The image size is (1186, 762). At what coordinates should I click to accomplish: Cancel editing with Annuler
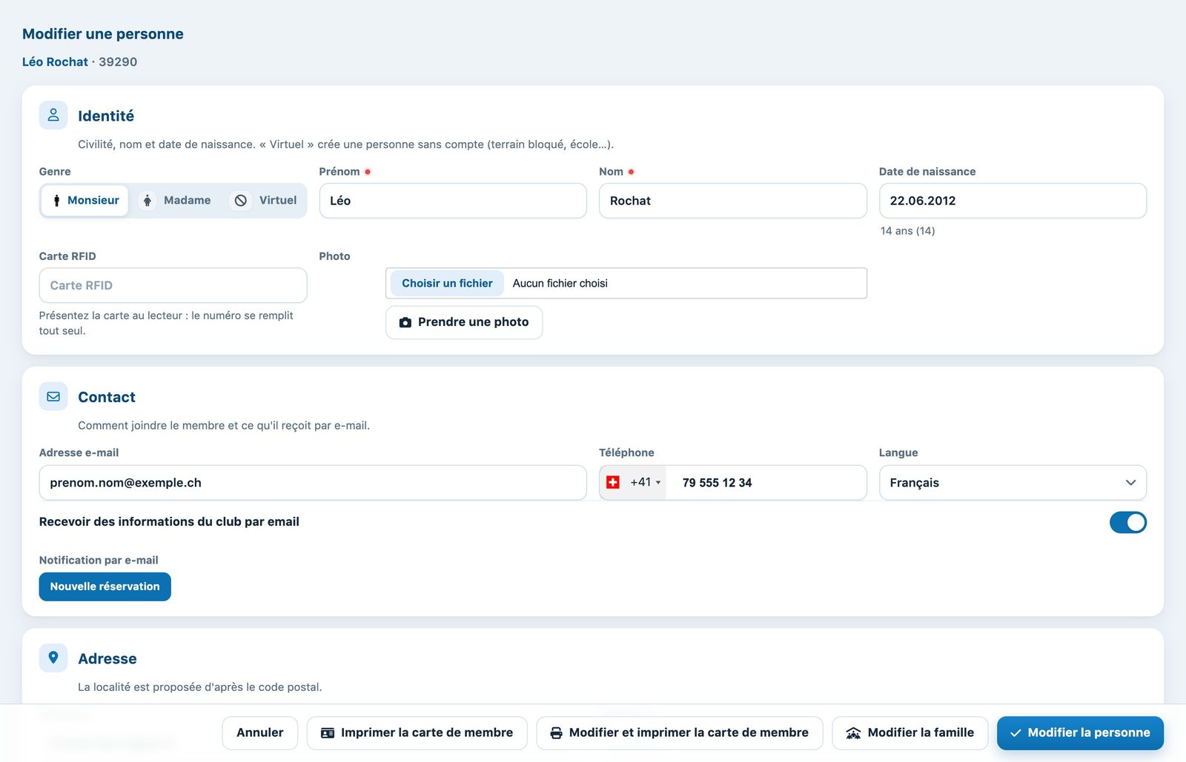tap(259, 733)
